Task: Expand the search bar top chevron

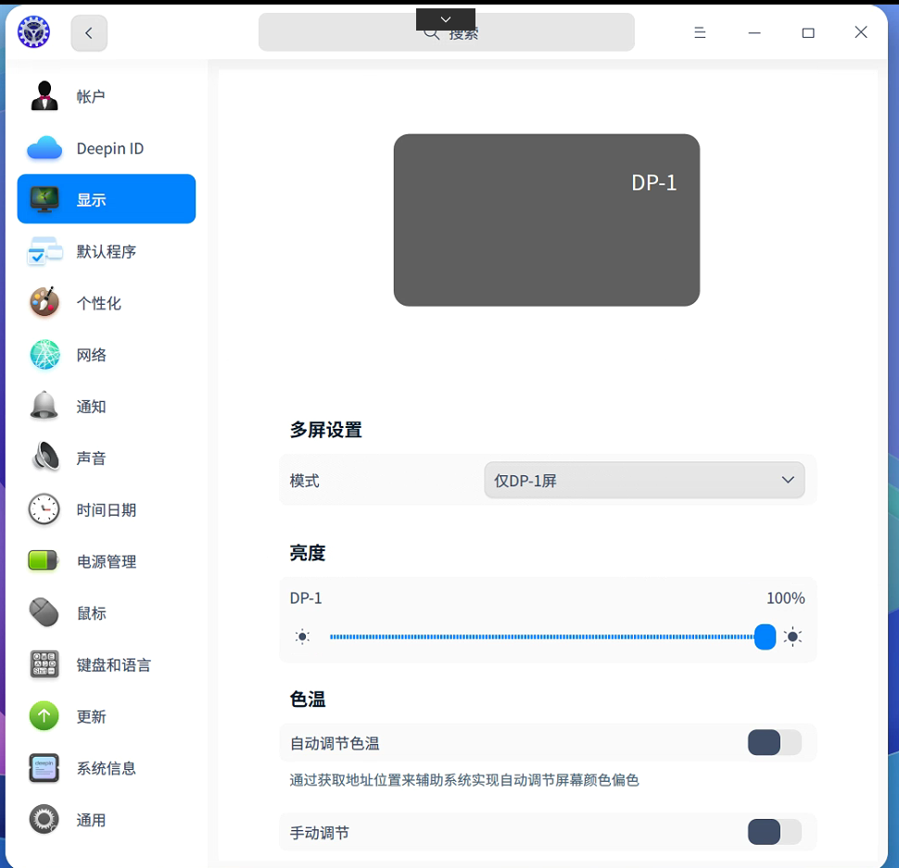Action: [445, 19]
